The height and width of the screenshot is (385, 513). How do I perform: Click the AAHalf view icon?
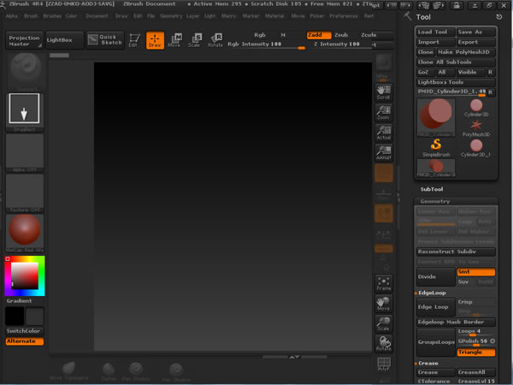pyautogui.click(x=383, y=153)
